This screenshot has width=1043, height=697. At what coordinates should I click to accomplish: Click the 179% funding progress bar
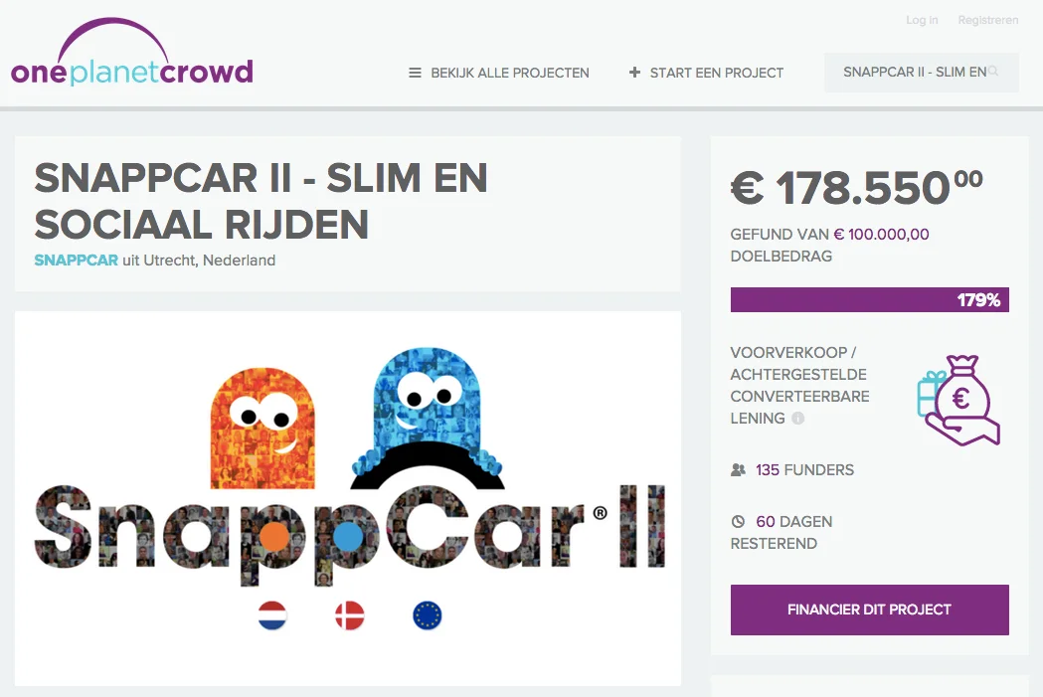[869, 300]
